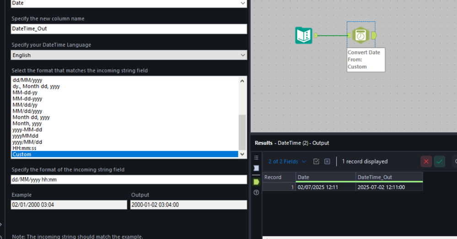Deselect all fields x icon in results

point(327,161)
